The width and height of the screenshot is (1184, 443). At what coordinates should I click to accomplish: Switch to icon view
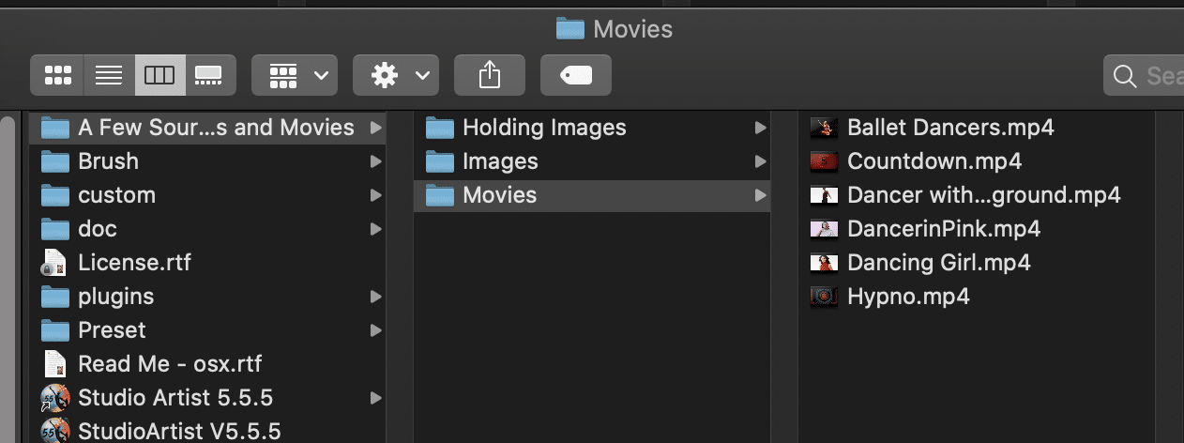pyautogui.click(x=57, y=76)
